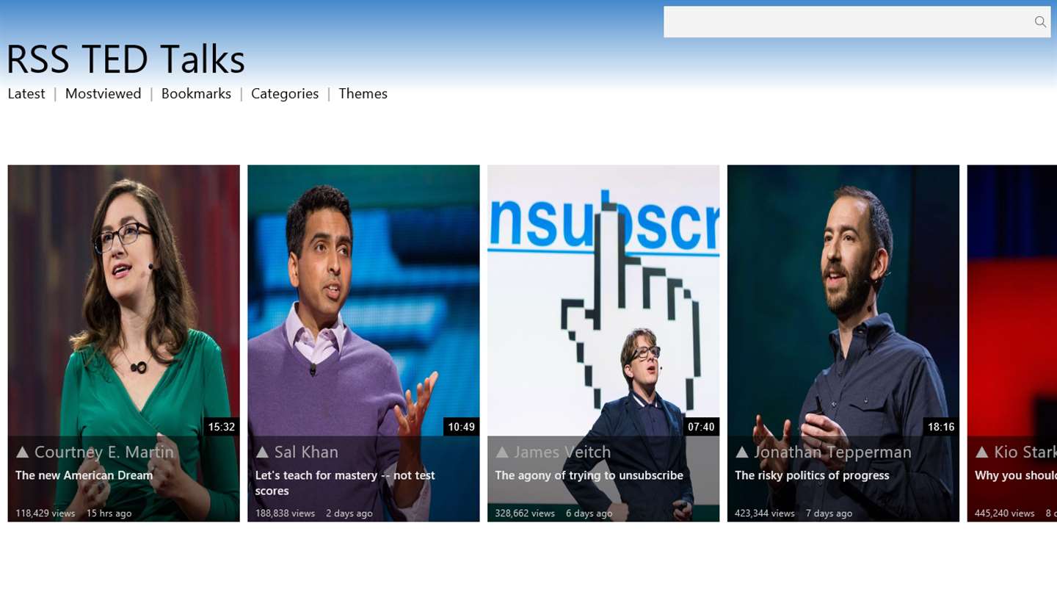Click the triangle icon beside Kio Stark
The image size is (1057, 595).
click(982, 452)
